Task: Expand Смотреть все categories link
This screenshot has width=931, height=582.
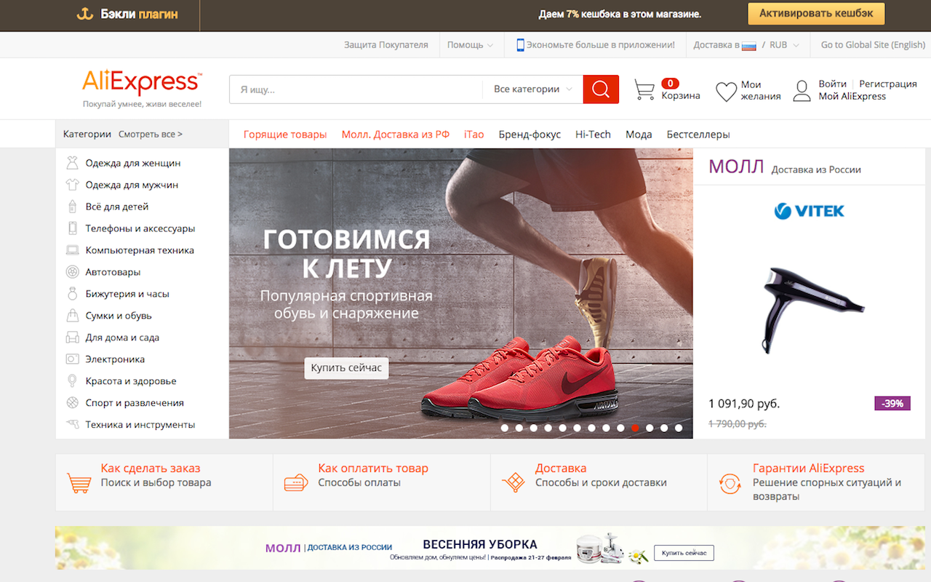Action: coord(151,135)
